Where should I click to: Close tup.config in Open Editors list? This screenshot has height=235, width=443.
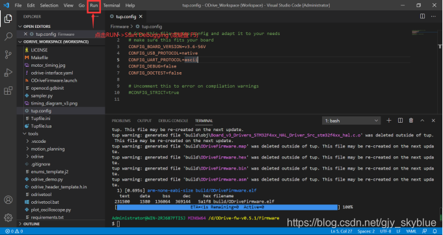pos(26,34)
